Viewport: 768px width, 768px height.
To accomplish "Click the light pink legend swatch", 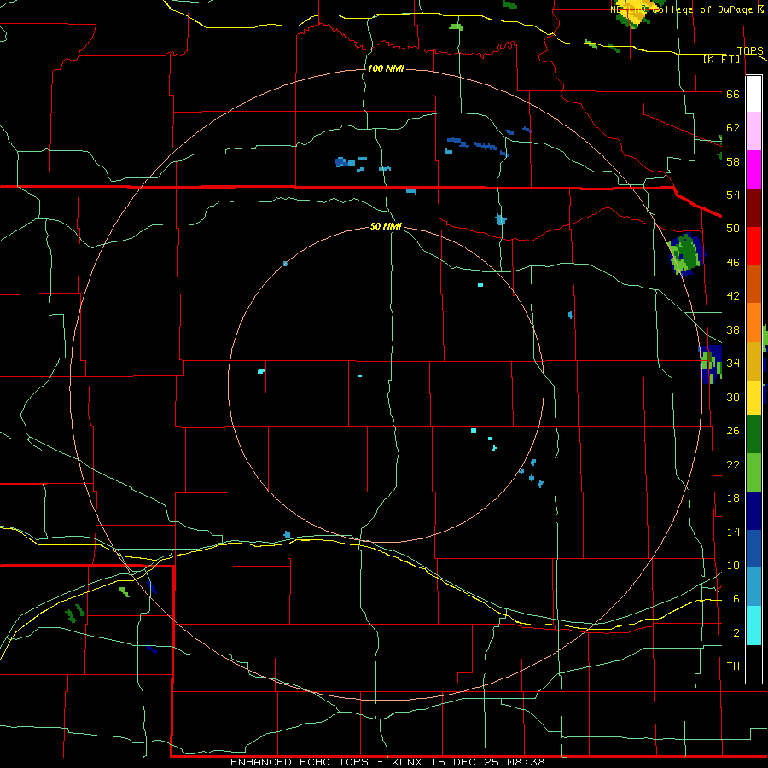I will point(753,131).
